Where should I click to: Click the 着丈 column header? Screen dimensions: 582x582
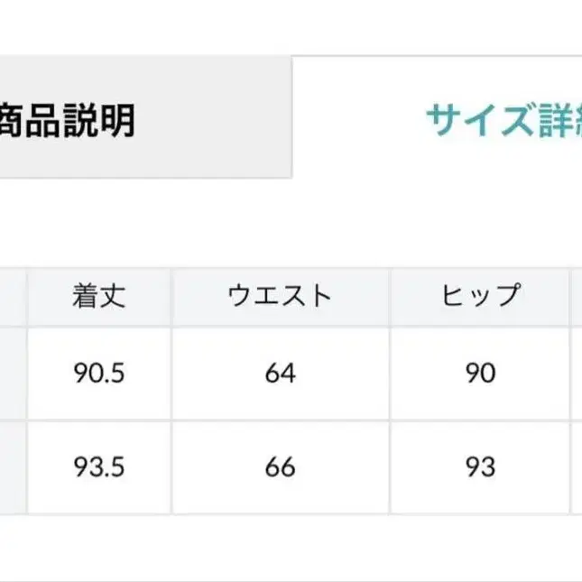[99, 296]
